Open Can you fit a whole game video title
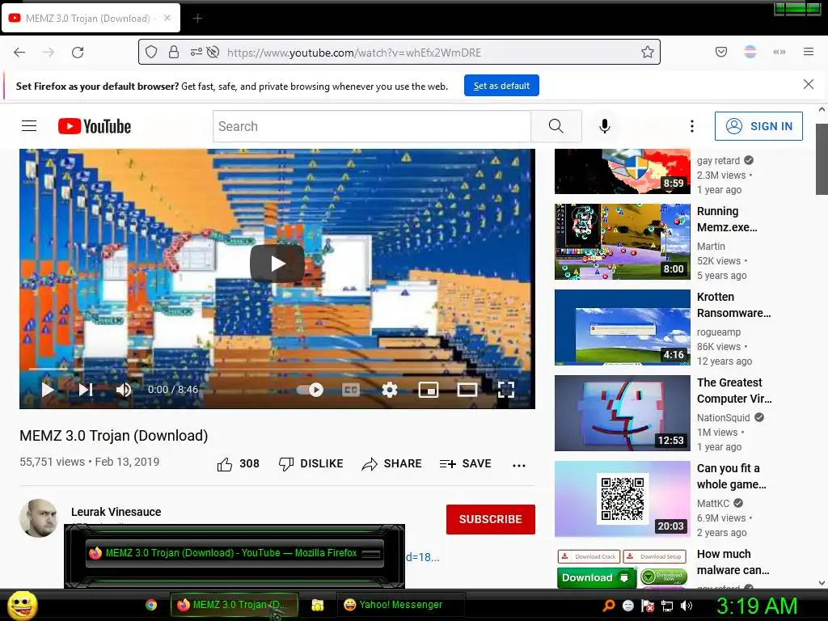Screen dimensions: 828x621 click(731, 476)
